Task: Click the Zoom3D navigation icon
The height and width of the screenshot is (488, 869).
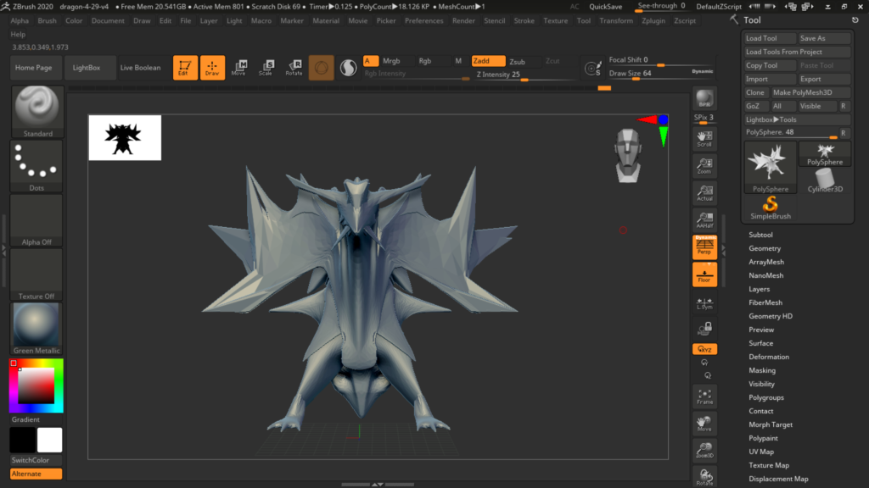Action: (704, 450)
